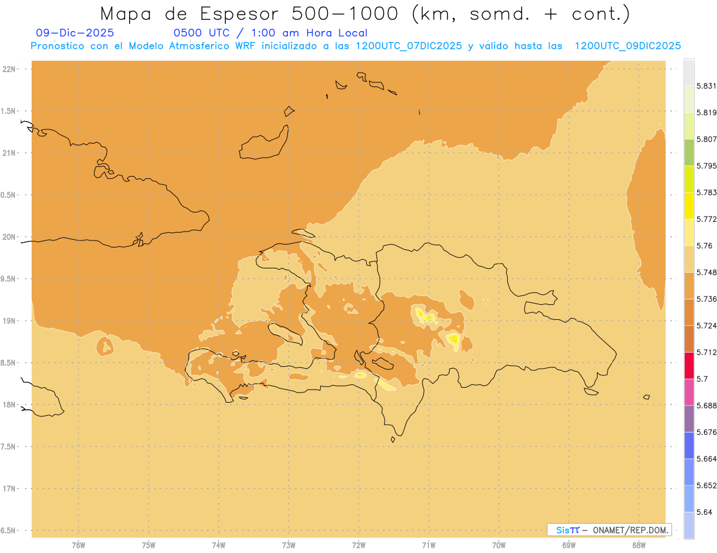Click colorbar value '5.748'

point(706,273)
